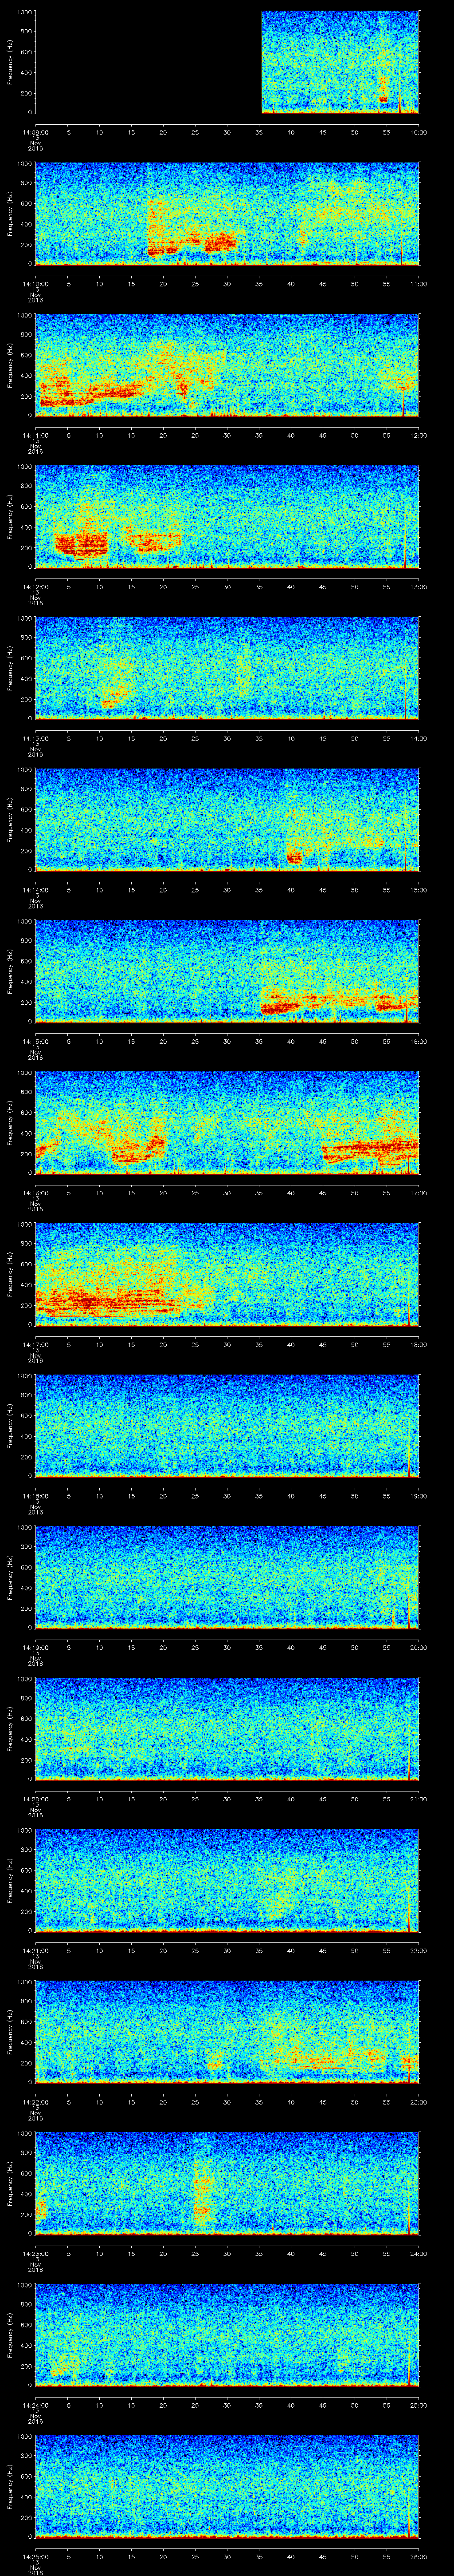The height and width of the screenshot is (2576, 454).
Task: Click the 14:19:00 start time label
Action: pos(35,1647)
